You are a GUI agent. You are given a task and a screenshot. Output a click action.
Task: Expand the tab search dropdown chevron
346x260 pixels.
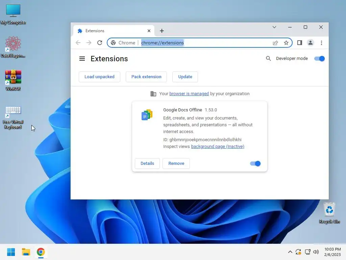coord(274,27)
